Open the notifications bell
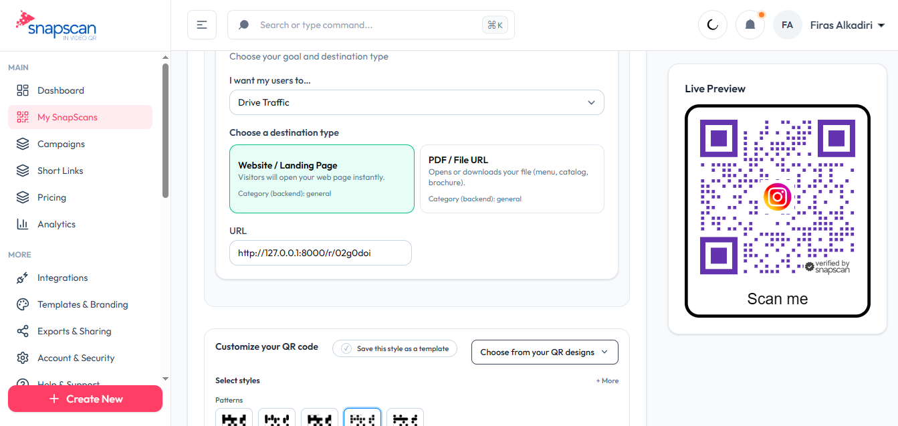Image resolution: width=898 pixels, height=426 pixels. point(750,23)
